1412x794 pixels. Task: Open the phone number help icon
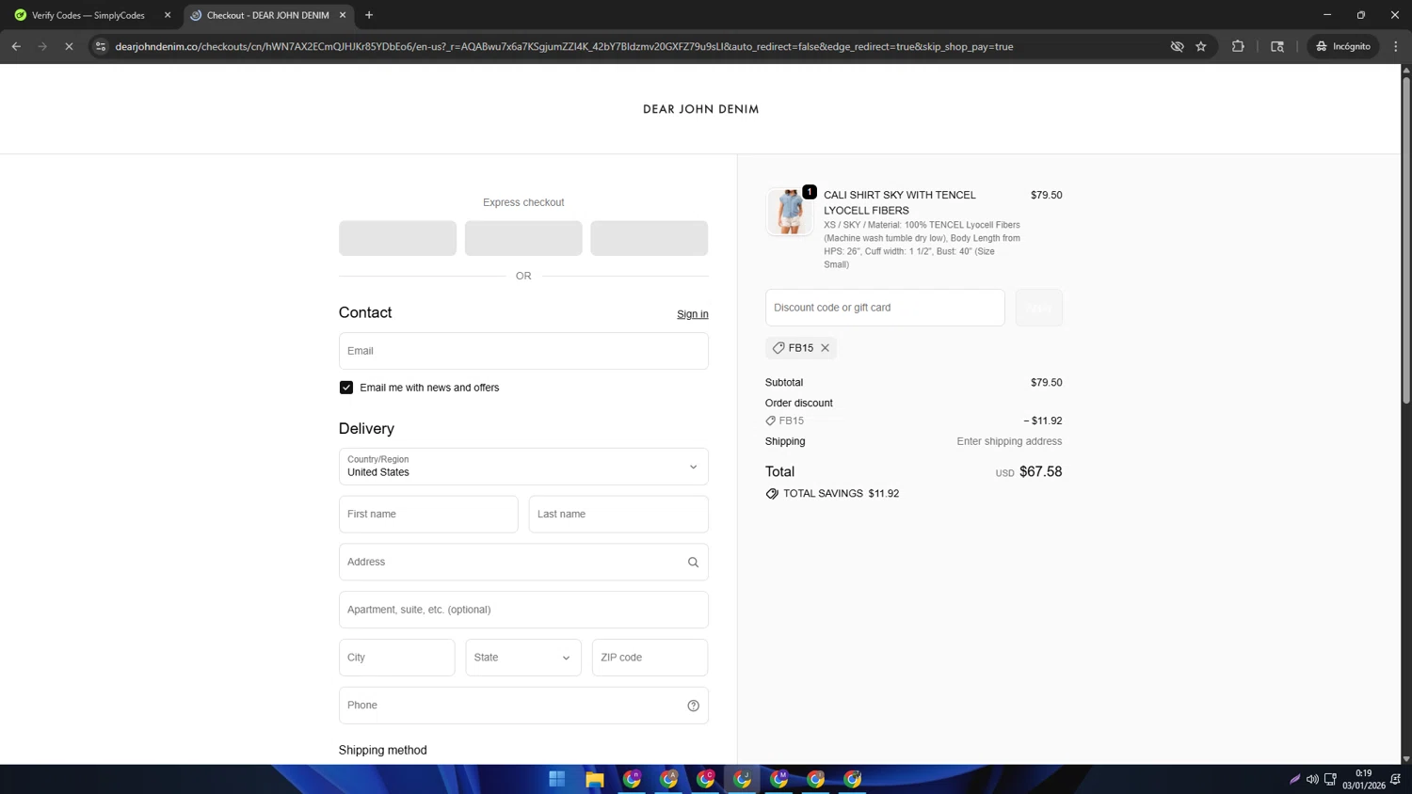pyautogui.click(x=693, y=706)
